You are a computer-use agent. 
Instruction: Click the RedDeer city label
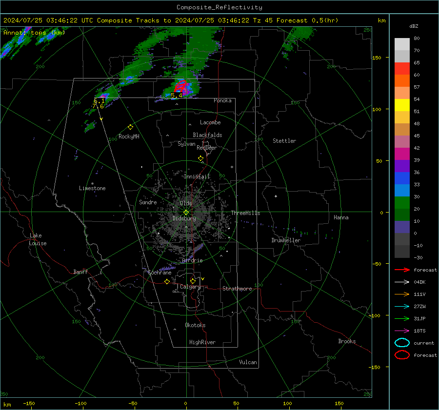pyautogui.click(x=207, y=148)
